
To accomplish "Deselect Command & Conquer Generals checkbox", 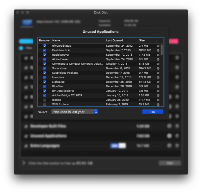I will coord(44,64).
